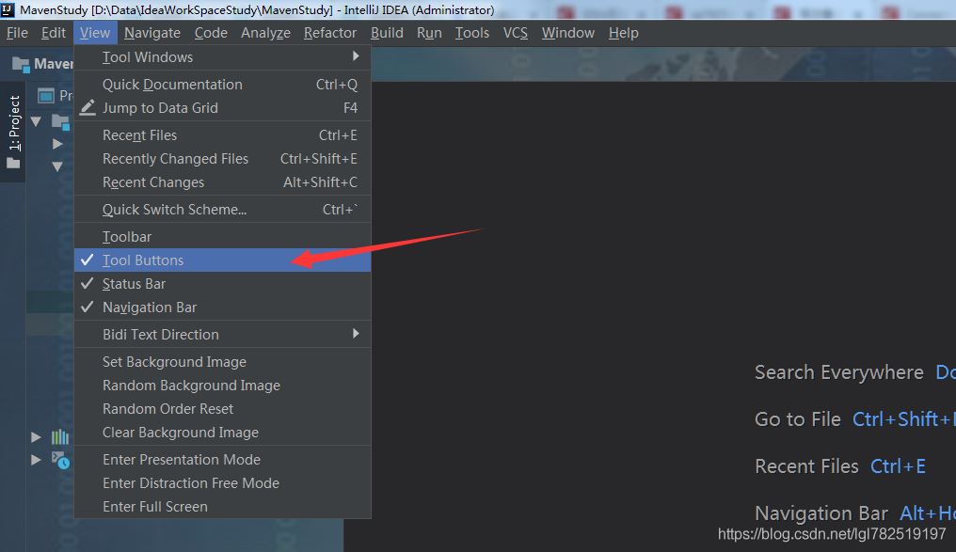Click the module folder icon in tree
Image resolution: width=956 pixels, height=552 pixels.
60,122
